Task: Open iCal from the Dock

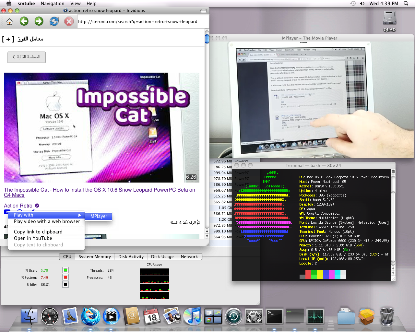Action: [x=152, y=316]
